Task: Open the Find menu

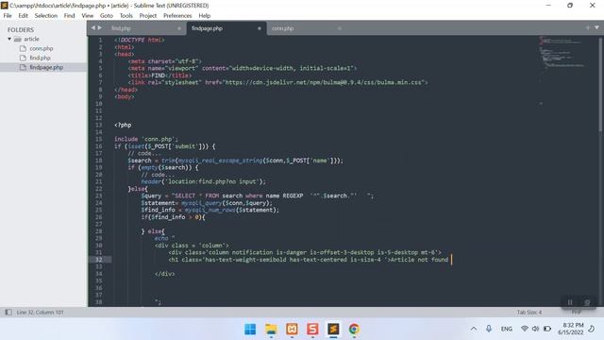Action: (69, 16)
